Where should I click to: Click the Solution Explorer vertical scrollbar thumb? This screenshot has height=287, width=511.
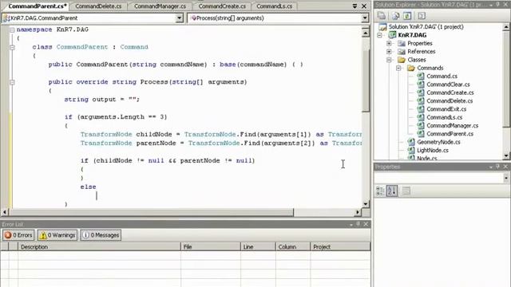coord(506,79)
